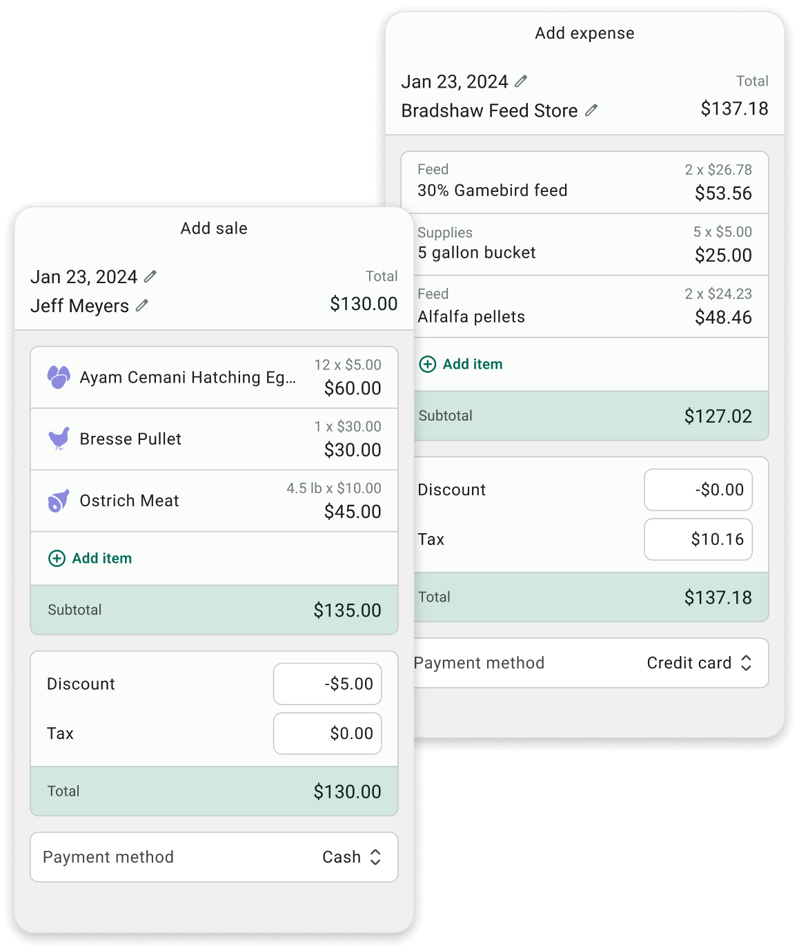Click pencil icon next to Jeff Meyers

click(142, 305)
